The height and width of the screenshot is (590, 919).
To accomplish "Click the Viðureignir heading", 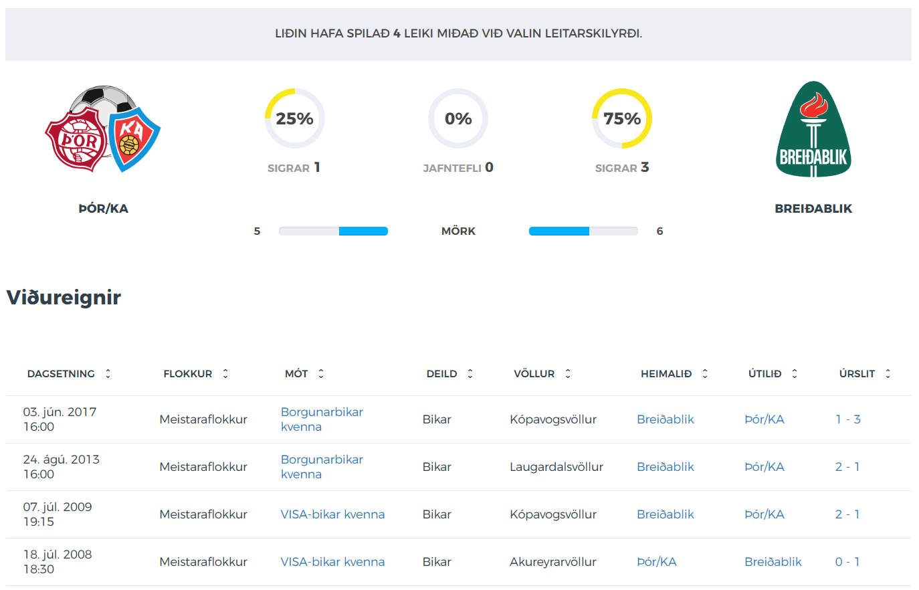I will [64, 297].
